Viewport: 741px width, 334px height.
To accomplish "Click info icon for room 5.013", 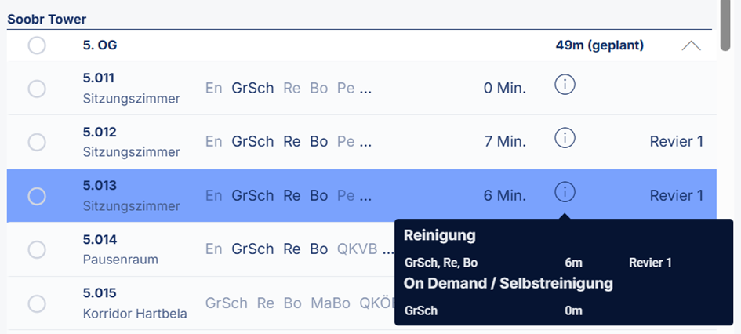I will point(565,191).
